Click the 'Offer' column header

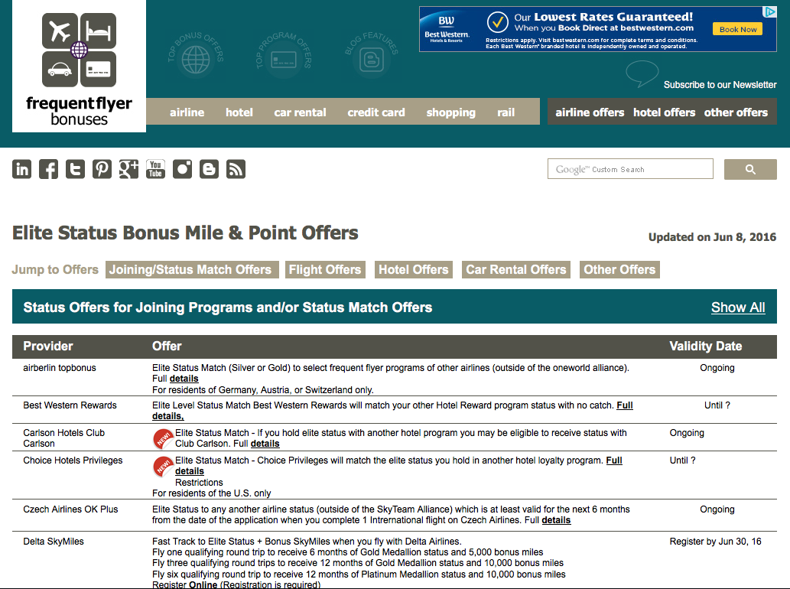tap(167, 347)
